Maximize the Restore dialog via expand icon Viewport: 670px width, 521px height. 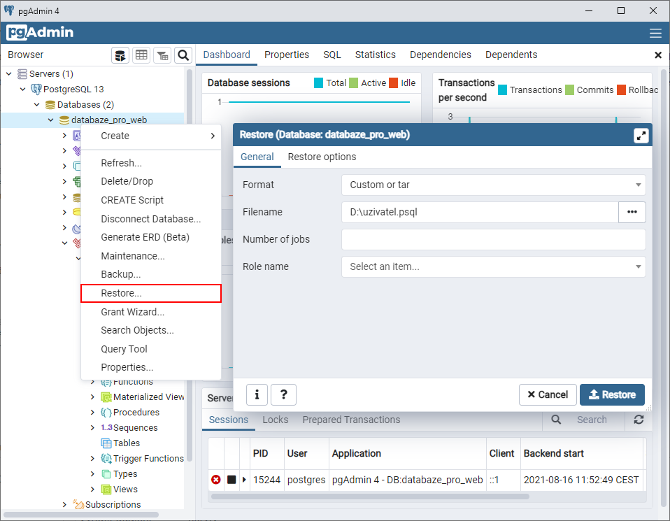click(x=641, y=136)
